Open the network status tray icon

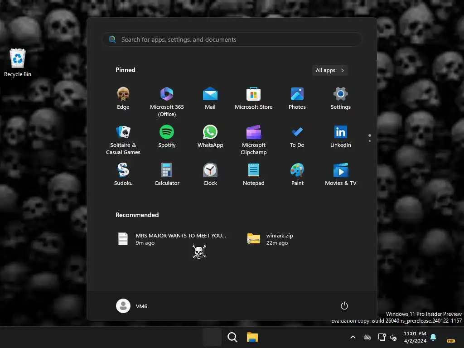pyautogui.click(x=382, y=337)
